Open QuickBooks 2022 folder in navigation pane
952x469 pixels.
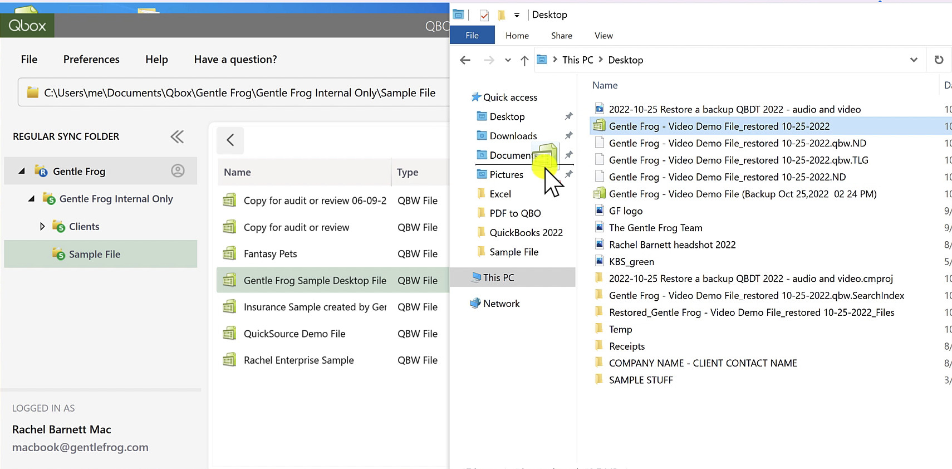pos(526,233)
